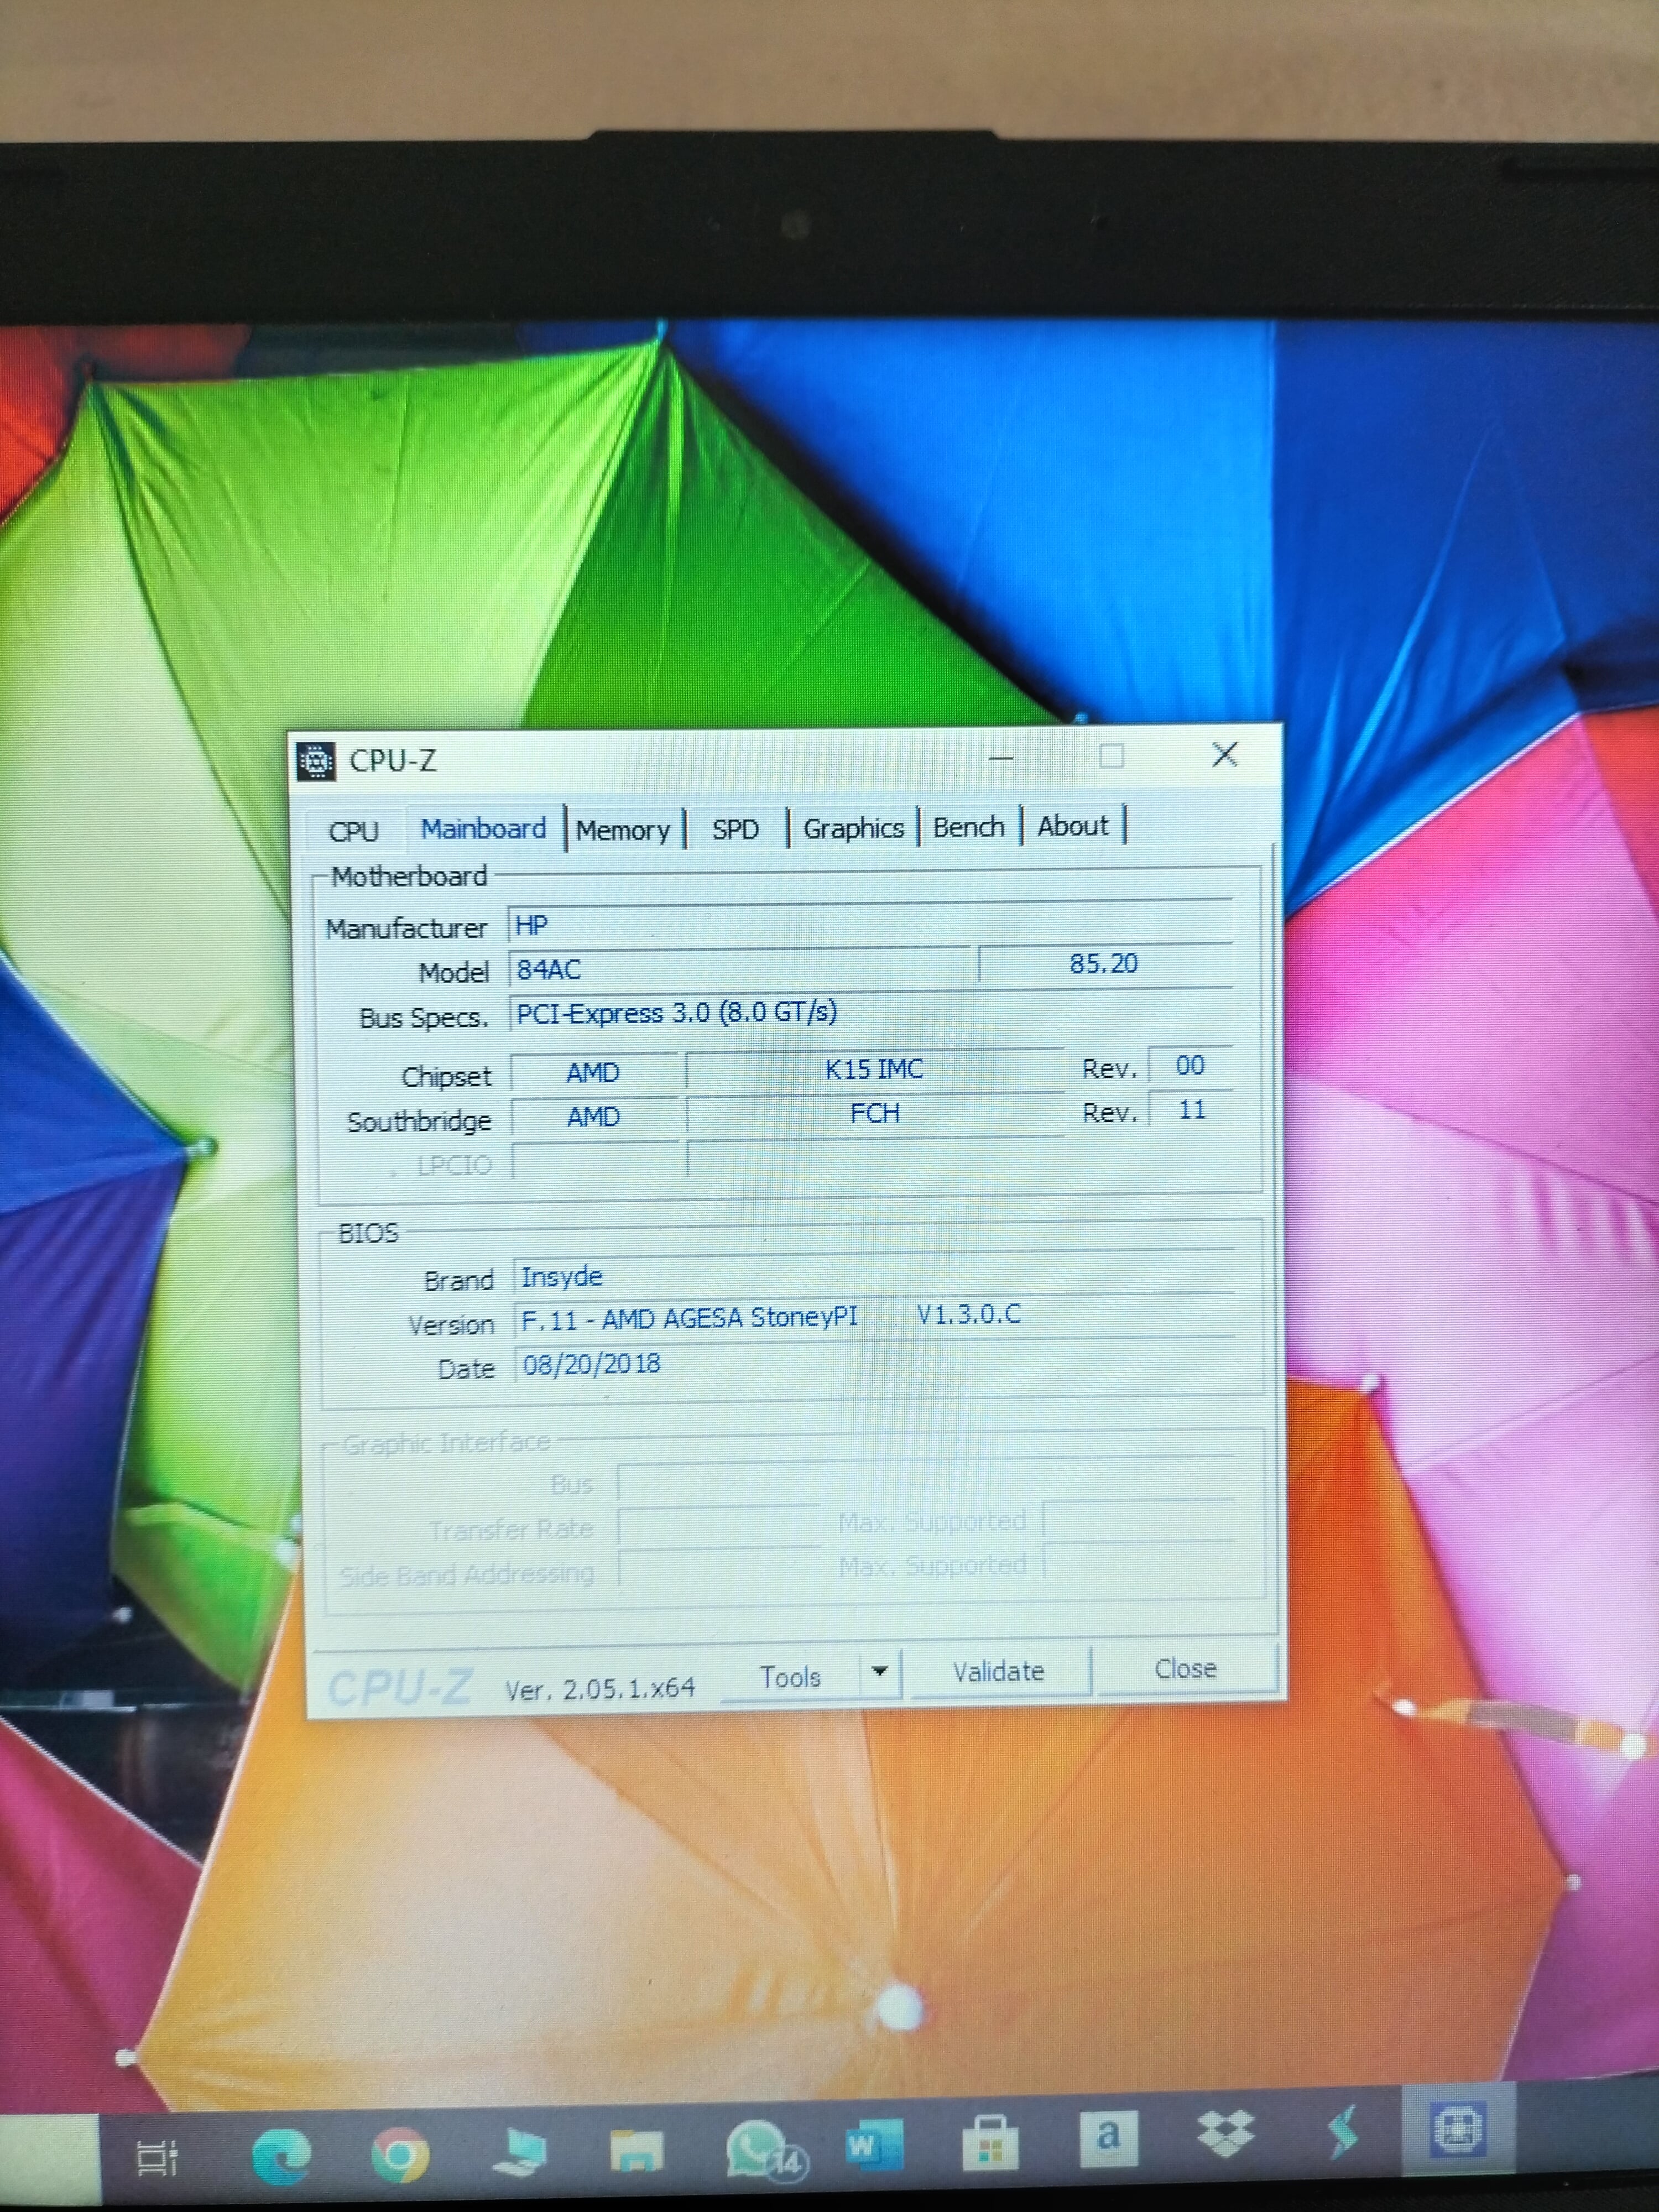The height and width of the screenshot is (2212, 1659).
Task: Click the Chipset vendor field AMD
Action: [594, 1073]
